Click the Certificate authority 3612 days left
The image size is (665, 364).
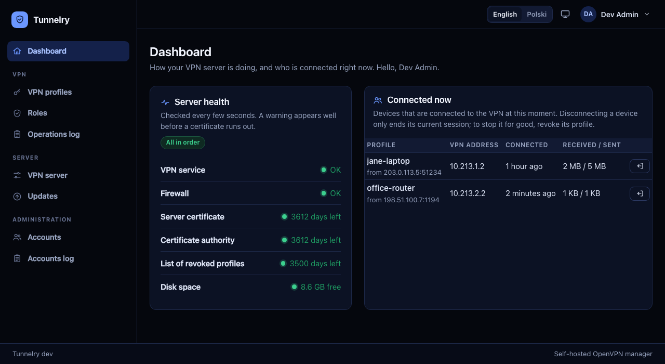[316, 240]
